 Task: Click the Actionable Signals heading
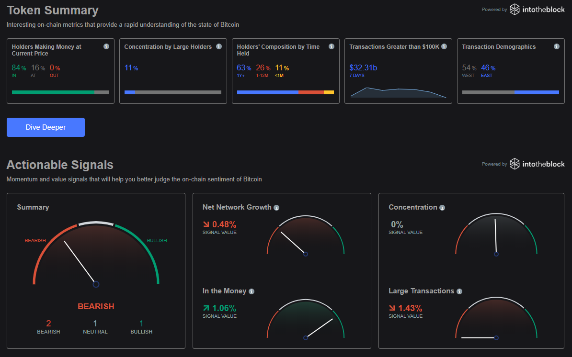click(x=60, y=165)
